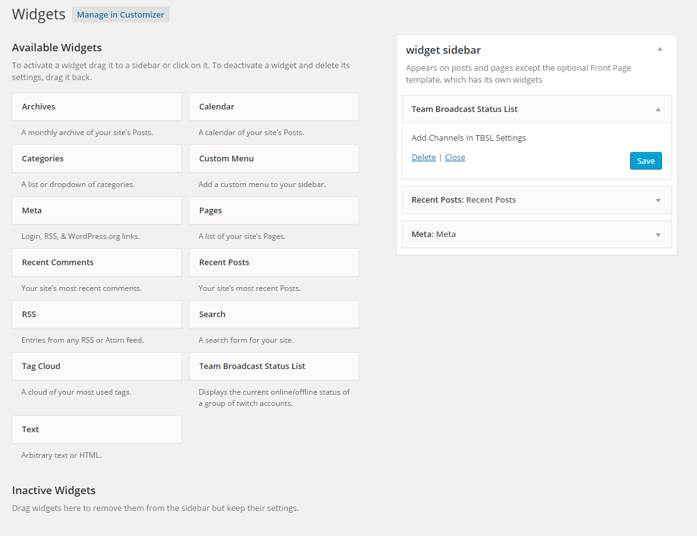Viewport: 697px width, 536px height.
Task: Click the 'Available Widgets' heading
Action: (57, 48)
